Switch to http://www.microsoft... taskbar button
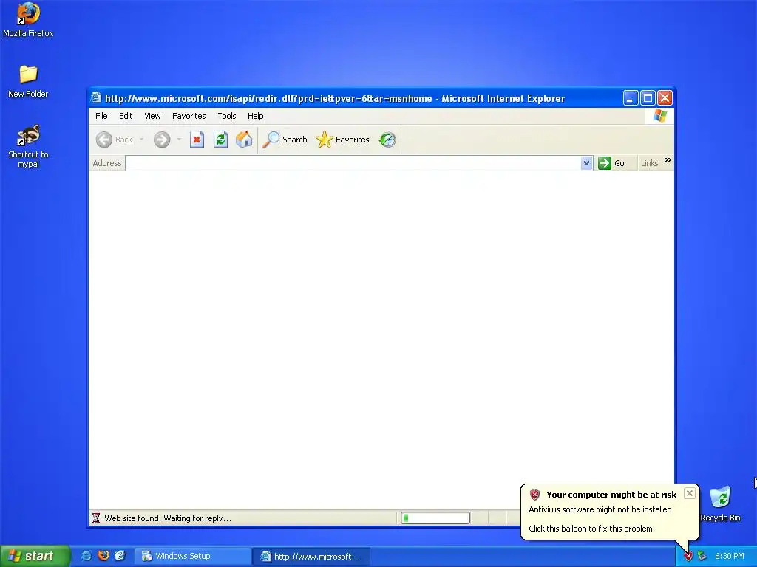The image size is (757, 567). coord(311,557)
